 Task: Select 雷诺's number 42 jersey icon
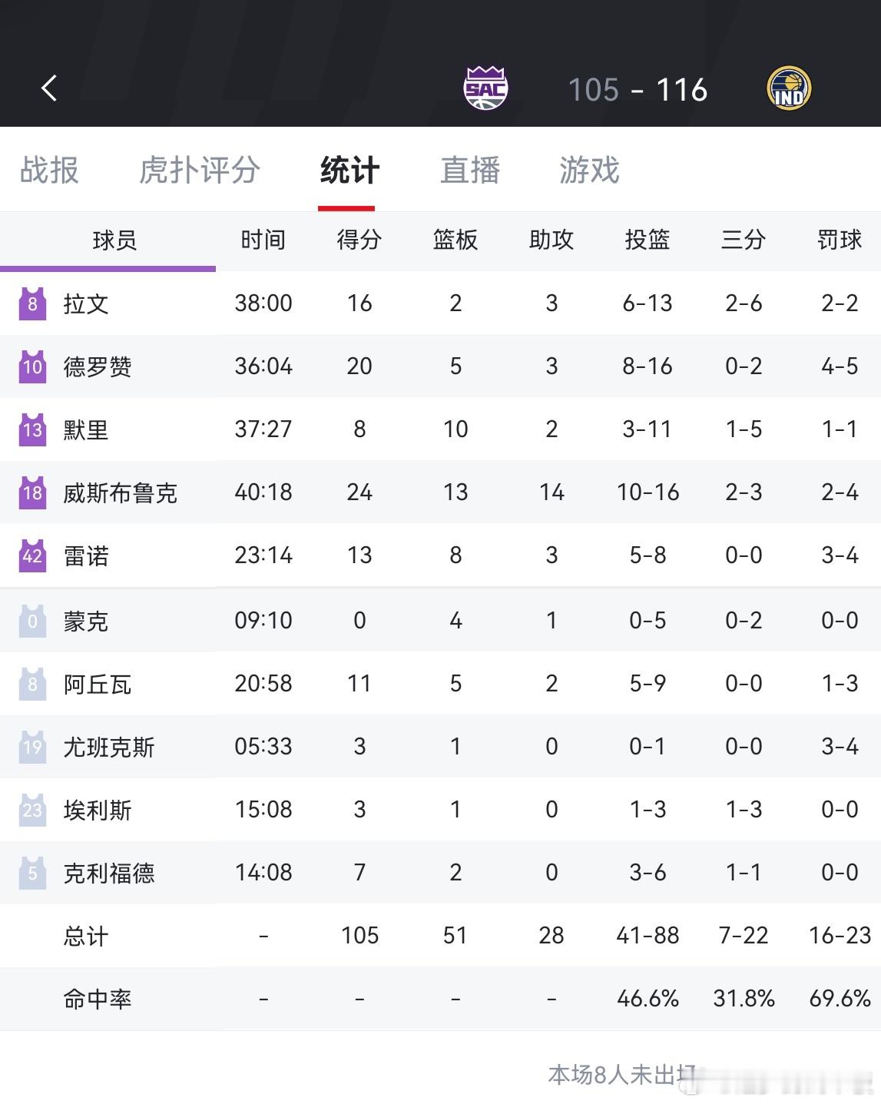[x=32, y=555]
